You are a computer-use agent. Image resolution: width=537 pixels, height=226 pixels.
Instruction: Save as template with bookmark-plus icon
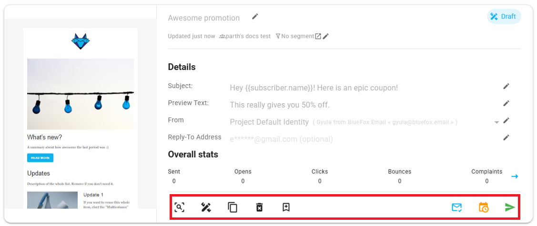[286, 207]
